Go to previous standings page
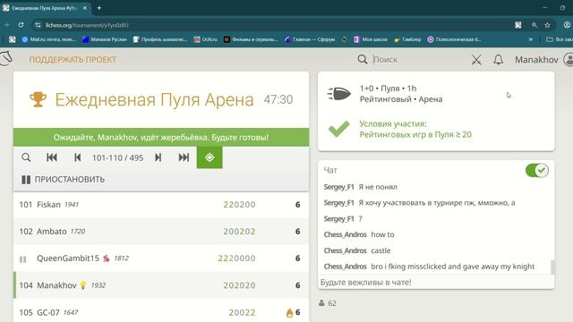Image resolution: width=573 pixels, height=322 pixels. click(x=78, y=157)
